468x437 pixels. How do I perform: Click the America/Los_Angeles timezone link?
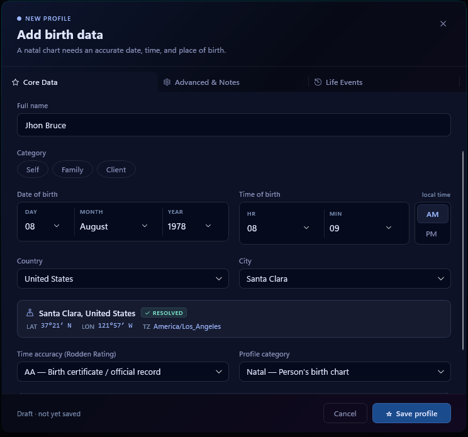(x=187, y=326)
